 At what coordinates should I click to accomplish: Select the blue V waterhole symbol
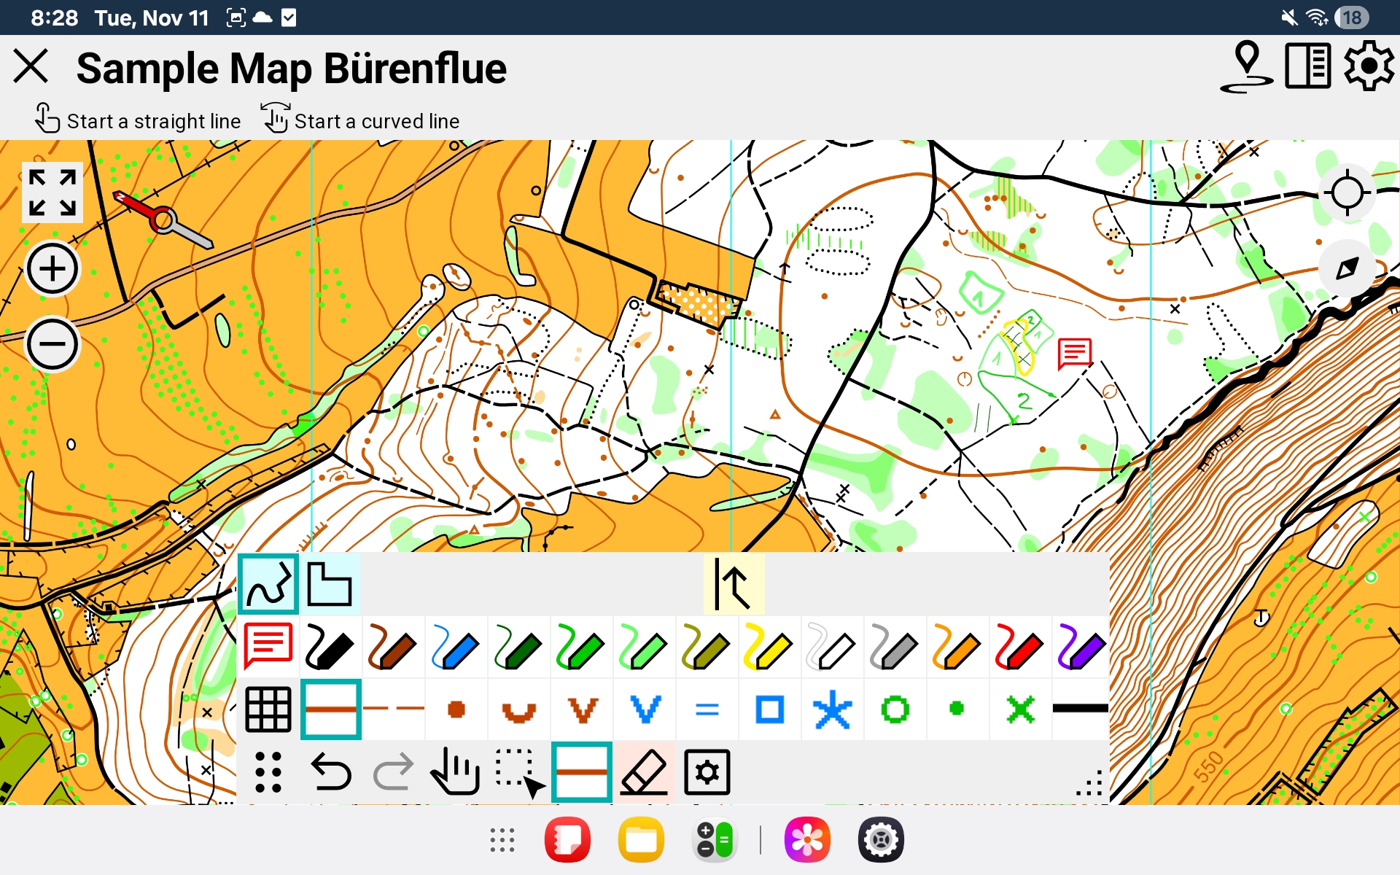[x=644, y=709]
